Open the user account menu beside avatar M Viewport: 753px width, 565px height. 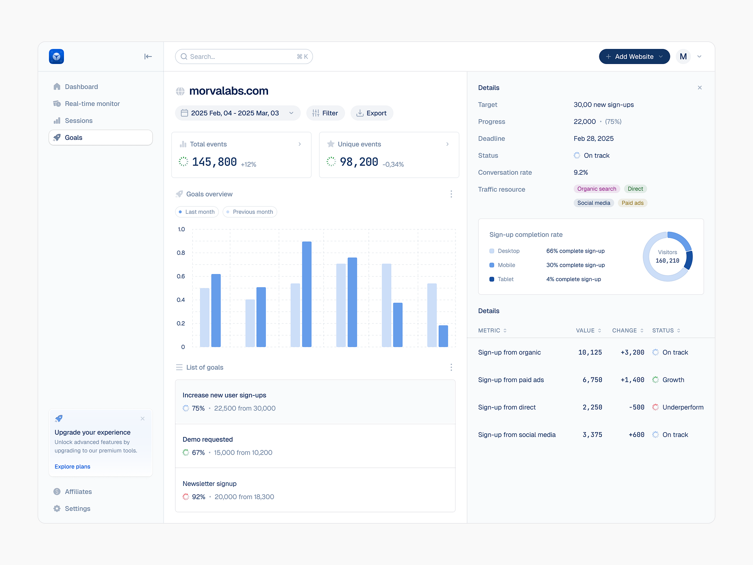700,56
